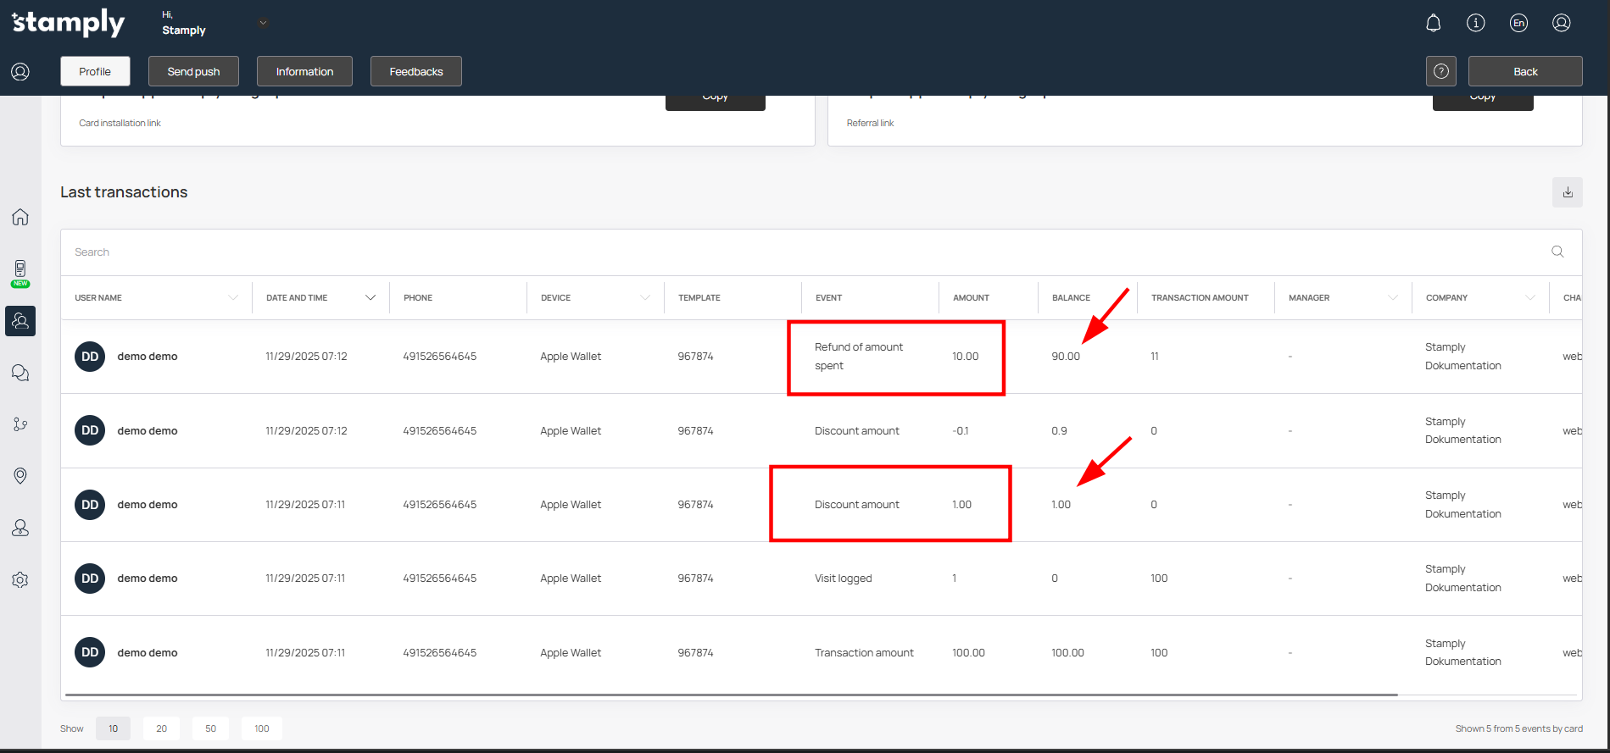
Task: Expand the Date and Time column sort chevron
Action: 370,297
